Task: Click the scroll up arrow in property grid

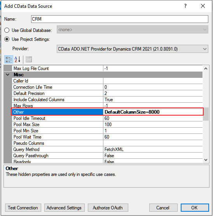Action: [206, 68]
